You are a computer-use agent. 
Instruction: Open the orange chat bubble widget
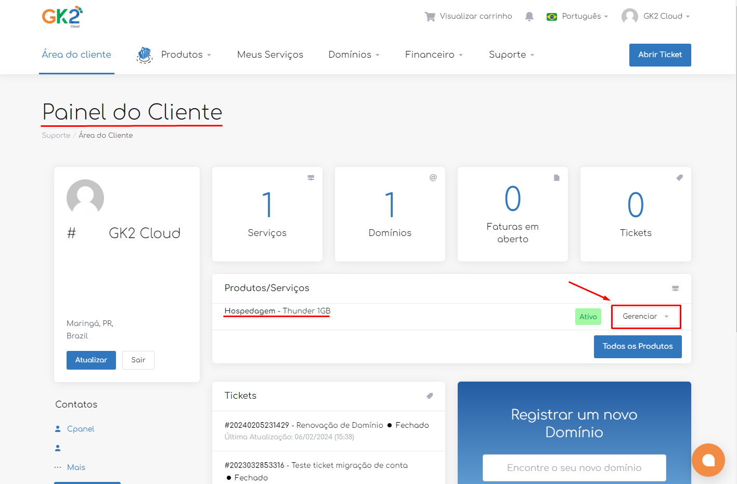point(708,460)
